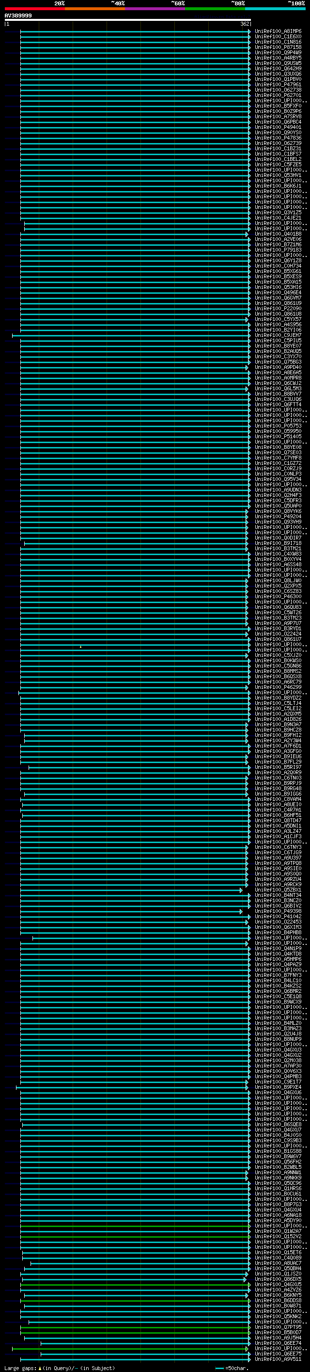This screenshot has width=310, height=1372.
Task: Select the UniRef100_C4JE21 label
Action: [x=278, y=218]
